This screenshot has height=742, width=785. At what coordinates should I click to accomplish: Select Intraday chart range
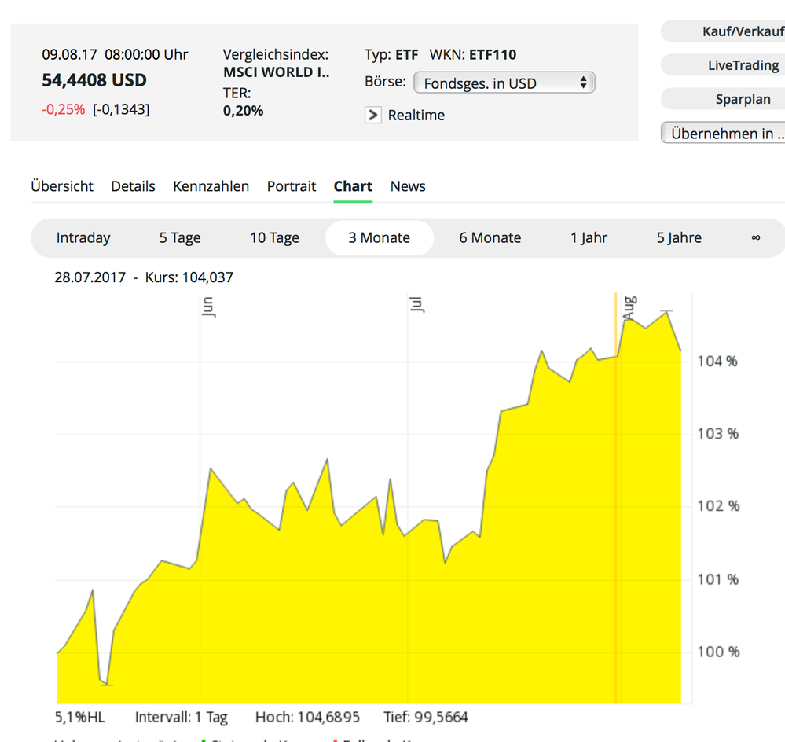83,238
